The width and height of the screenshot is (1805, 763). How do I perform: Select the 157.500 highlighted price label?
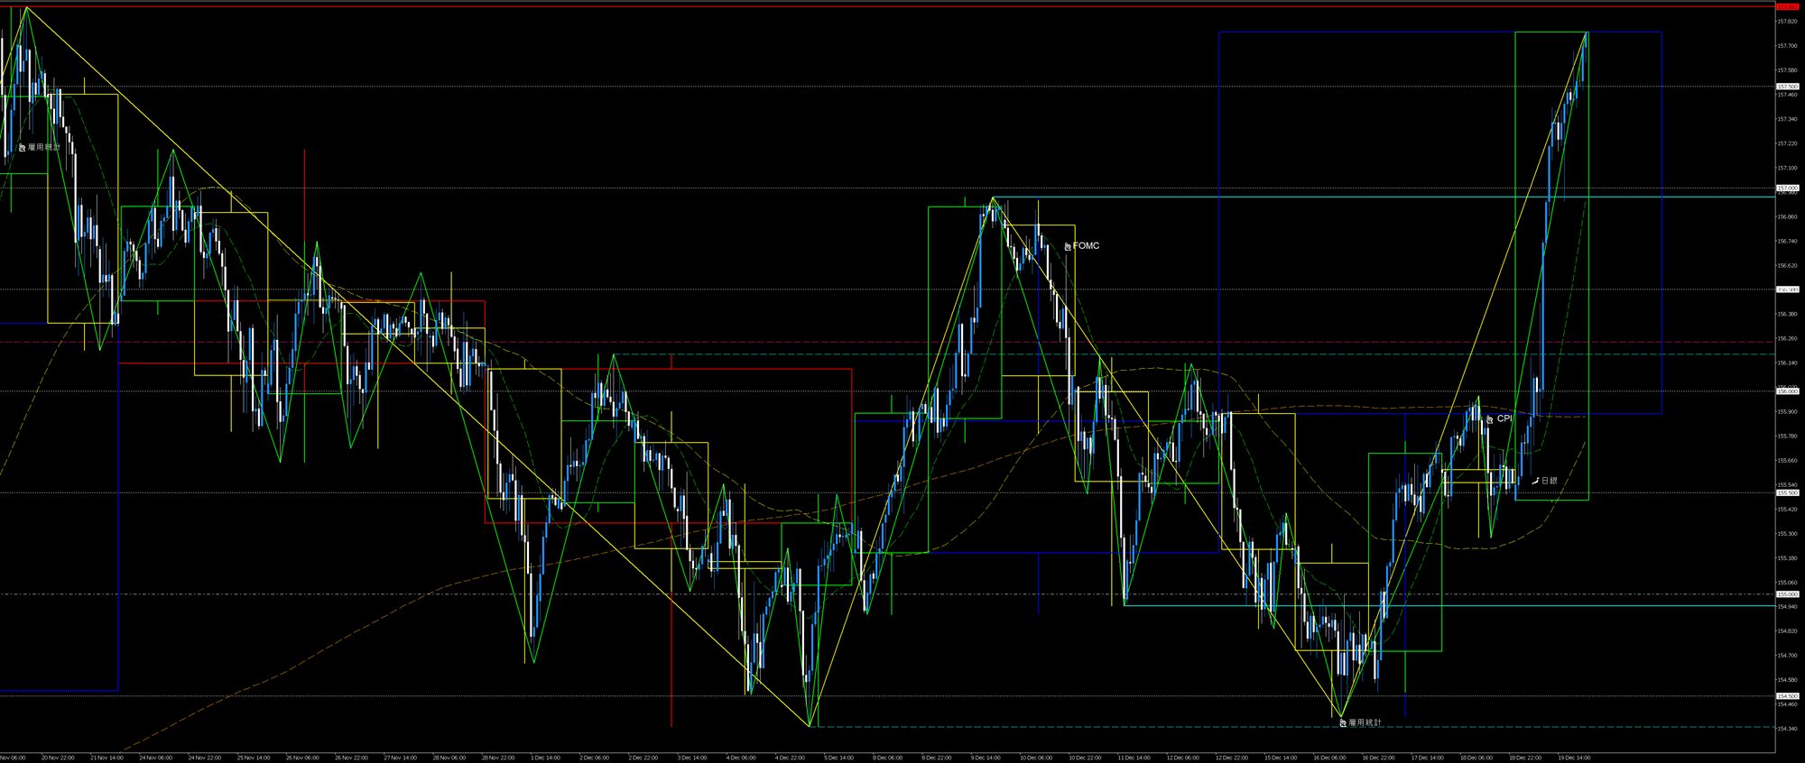click(1787, 87)
